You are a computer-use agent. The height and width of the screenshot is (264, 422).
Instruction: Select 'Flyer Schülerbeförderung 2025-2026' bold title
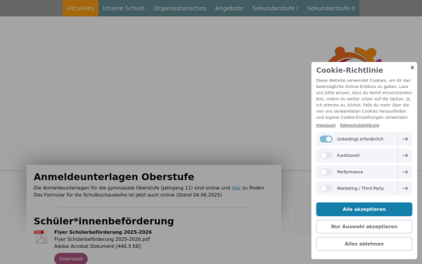[x=103, y=232]
